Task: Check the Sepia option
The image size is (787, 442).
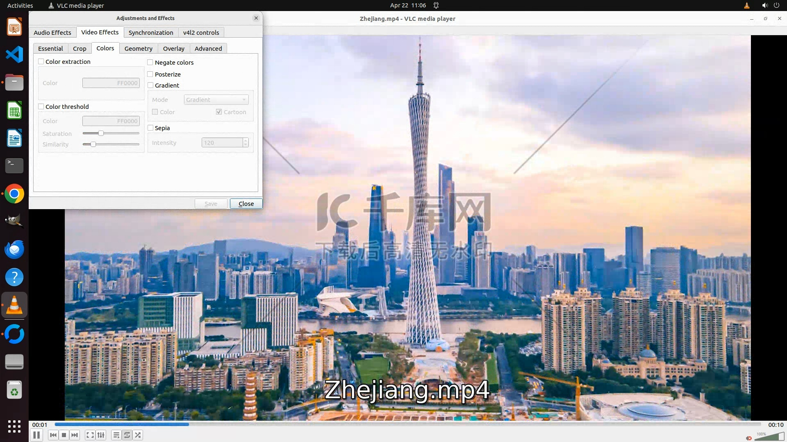Action: coord(150,128)
